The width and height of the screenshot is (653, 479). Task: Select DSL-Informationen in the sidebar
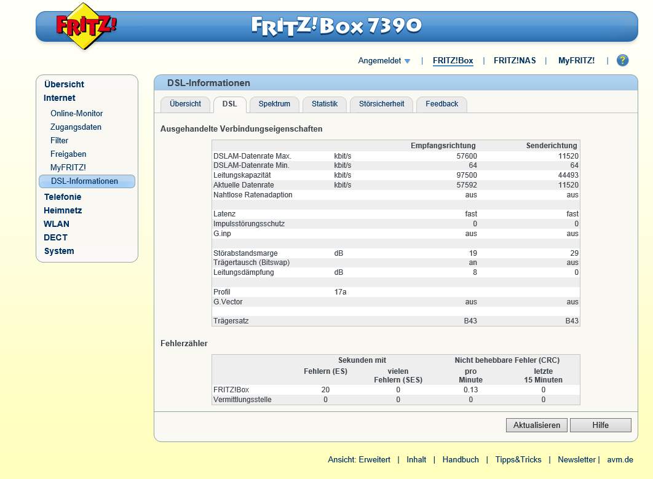[x=87, y=181]
